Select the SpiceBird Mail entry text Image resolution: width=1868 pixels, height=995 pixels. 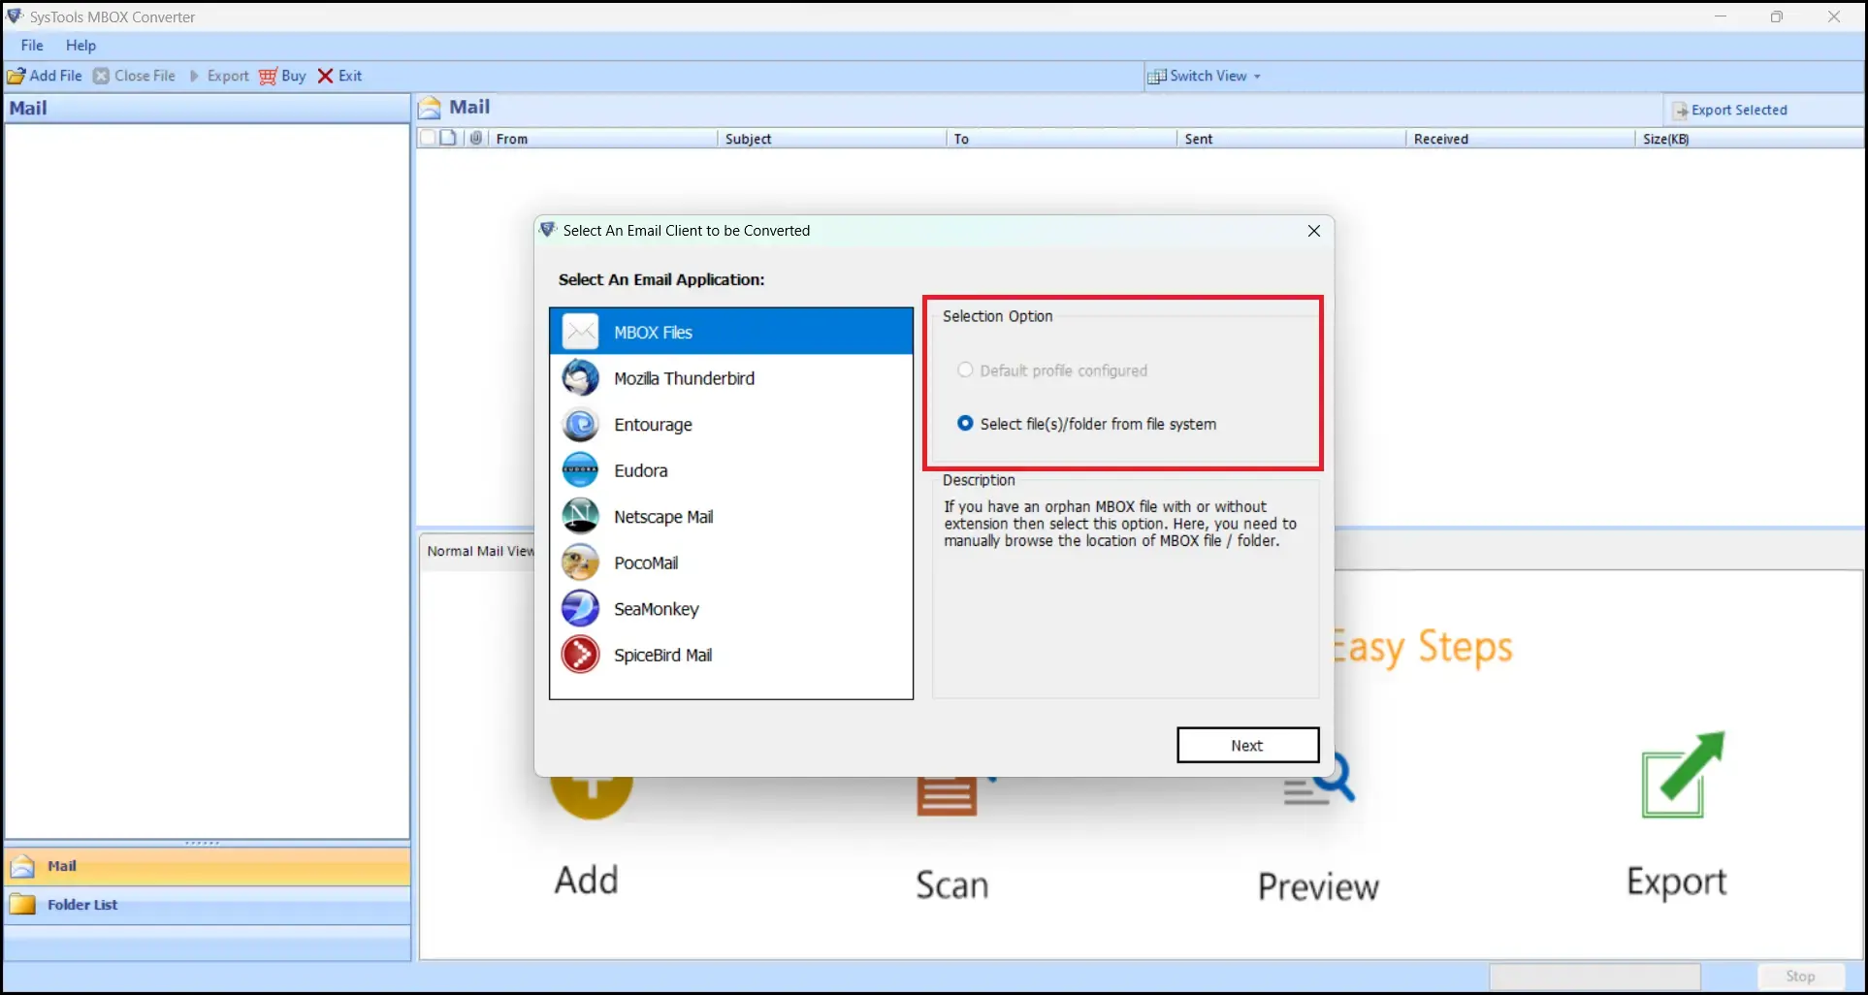(x=662, y=656)
